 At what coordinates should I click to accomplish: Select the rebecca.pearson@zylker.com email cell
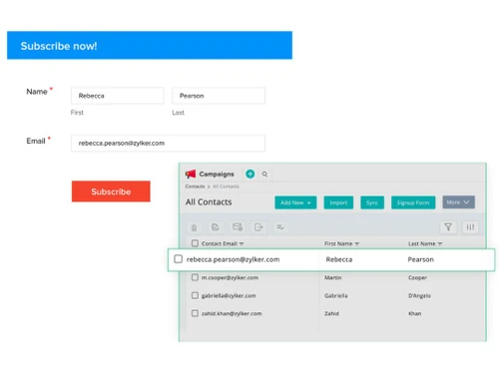233,259
